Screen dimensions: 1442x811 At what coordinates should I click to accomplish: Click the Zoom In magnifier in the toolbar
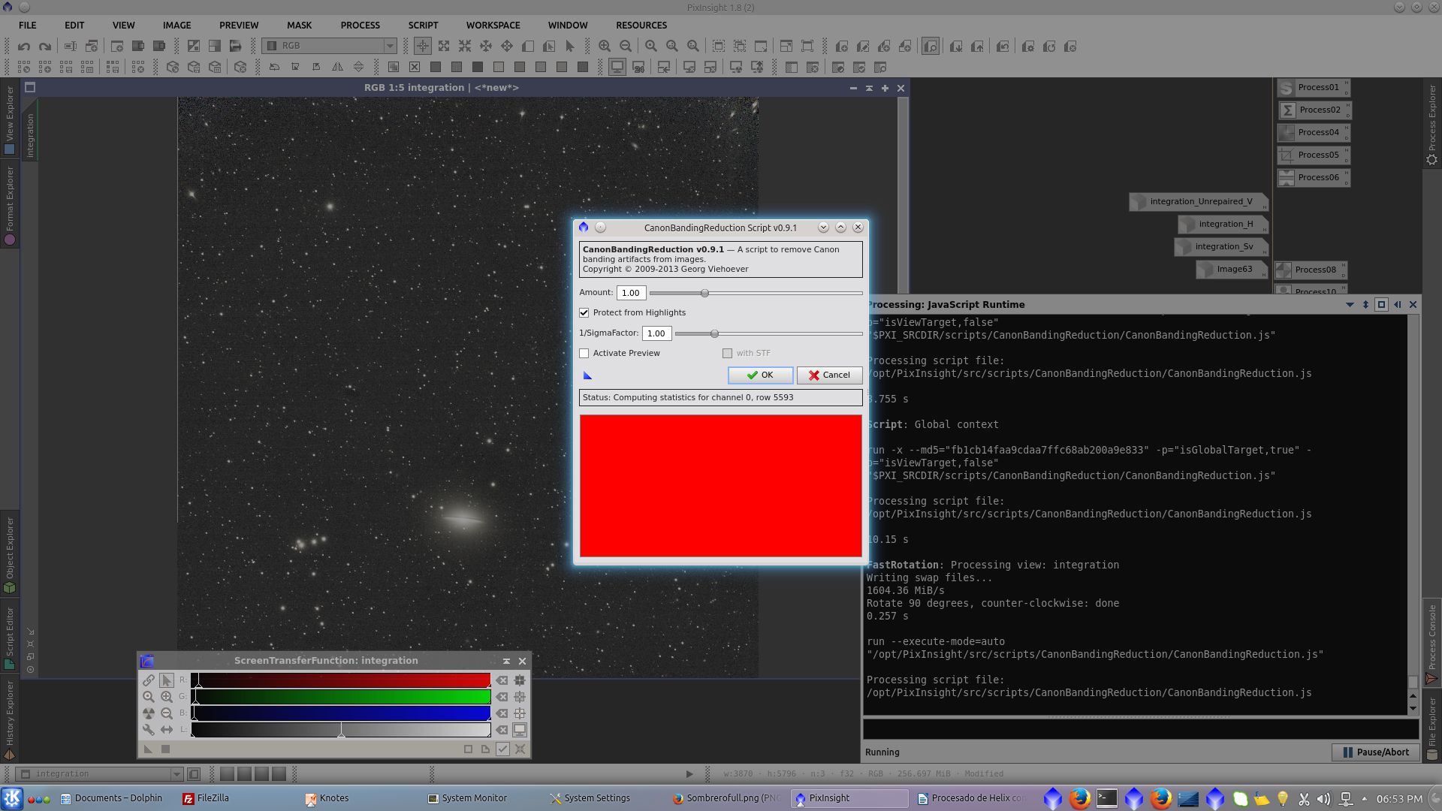(605, 47)
